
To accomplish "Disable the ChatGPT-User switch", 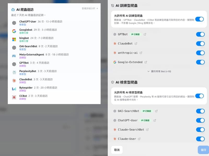I will point(200,120).
